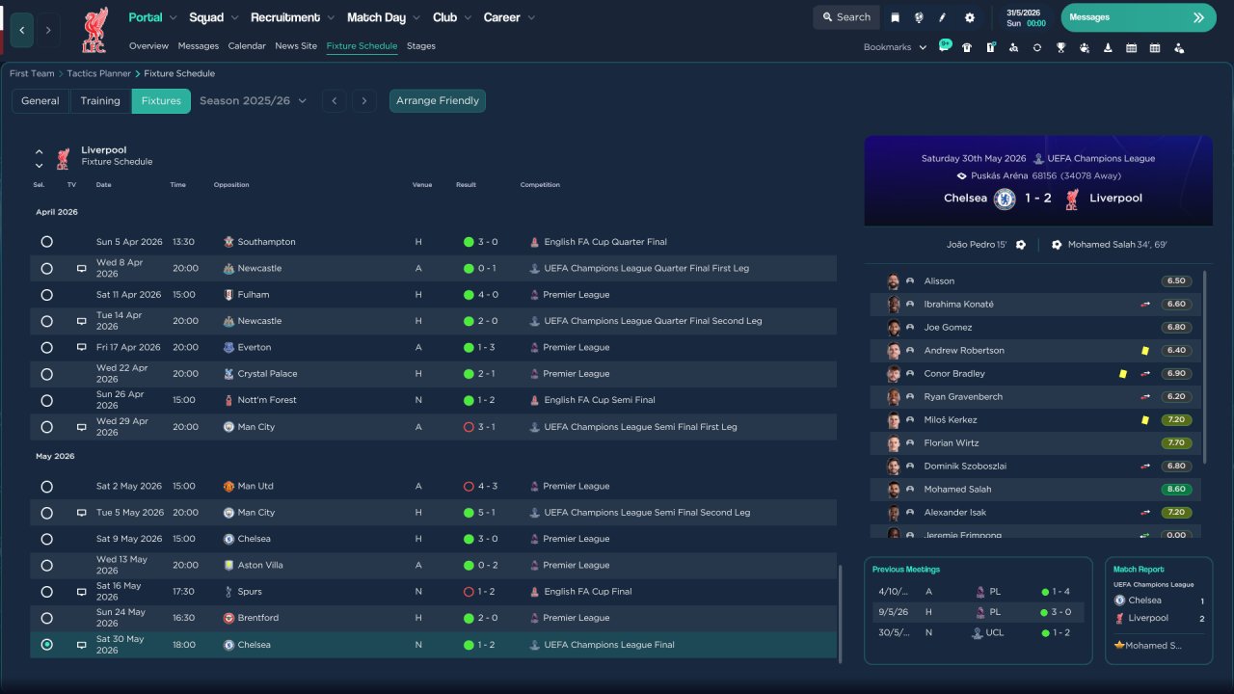Click the shirt icon in bookmarks bar
Viewport: 1234px width, 694px height.
point(967,47)
